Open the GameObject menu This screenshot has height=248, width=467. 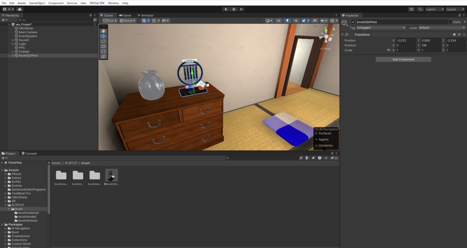coord(37,3)
